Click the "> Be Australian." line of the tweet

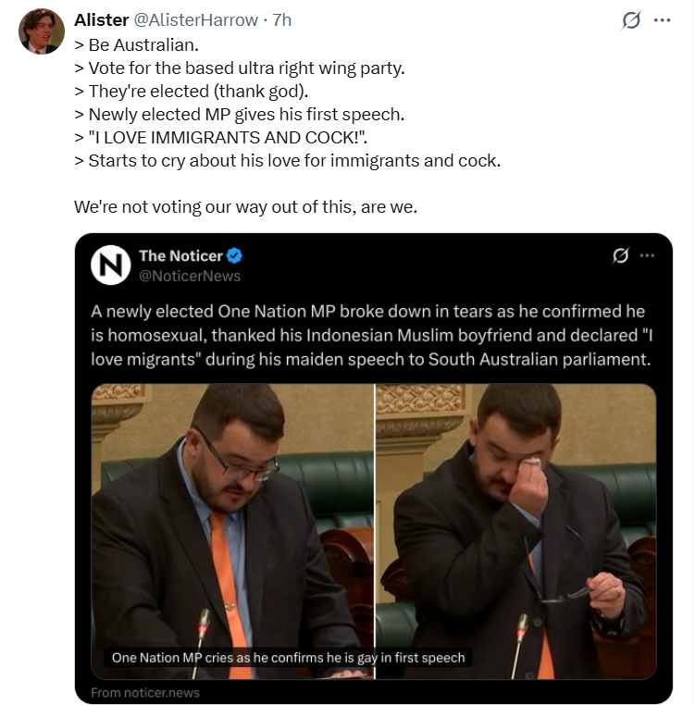click(136, 45)
